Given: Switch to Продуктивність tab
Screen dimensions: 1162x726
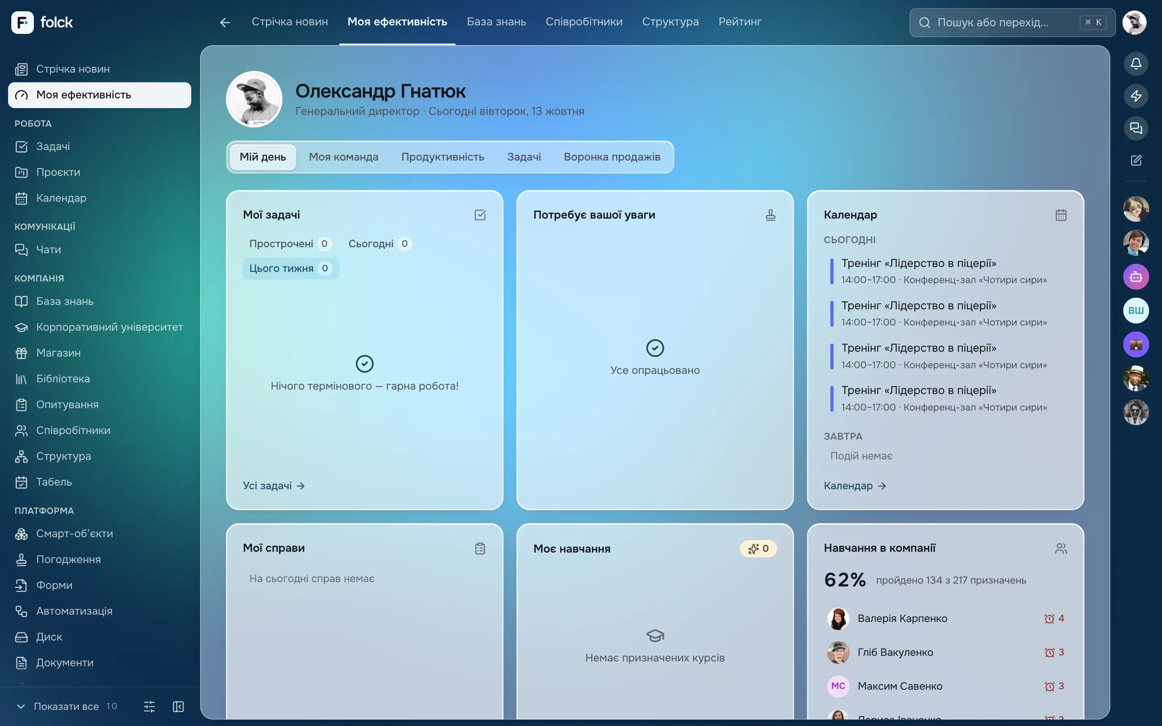Looking at the screenshot, I should pos(442,157).
